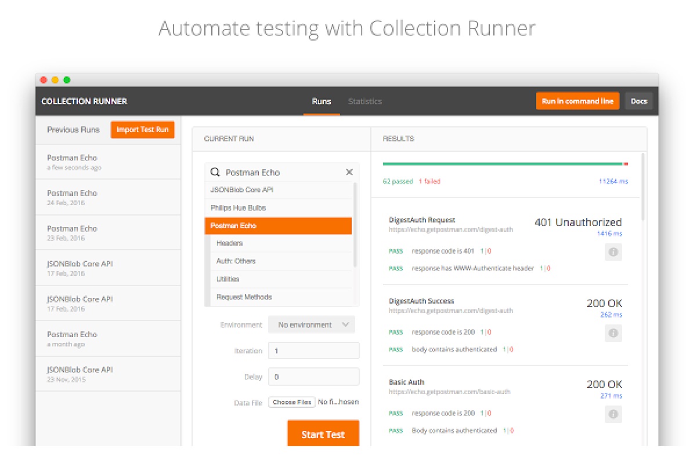Click the collection list scrollbar
Screen dimensions: 686x460
(x=355, y=225)
